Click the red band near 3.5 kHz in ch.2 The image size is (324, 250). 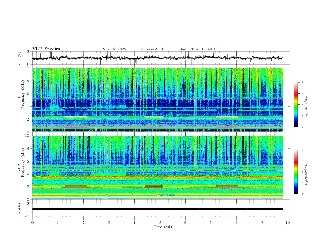(157, 177)
